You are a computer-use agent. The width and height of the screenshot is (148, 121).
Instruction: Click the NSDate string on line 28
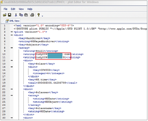[46, 111]
